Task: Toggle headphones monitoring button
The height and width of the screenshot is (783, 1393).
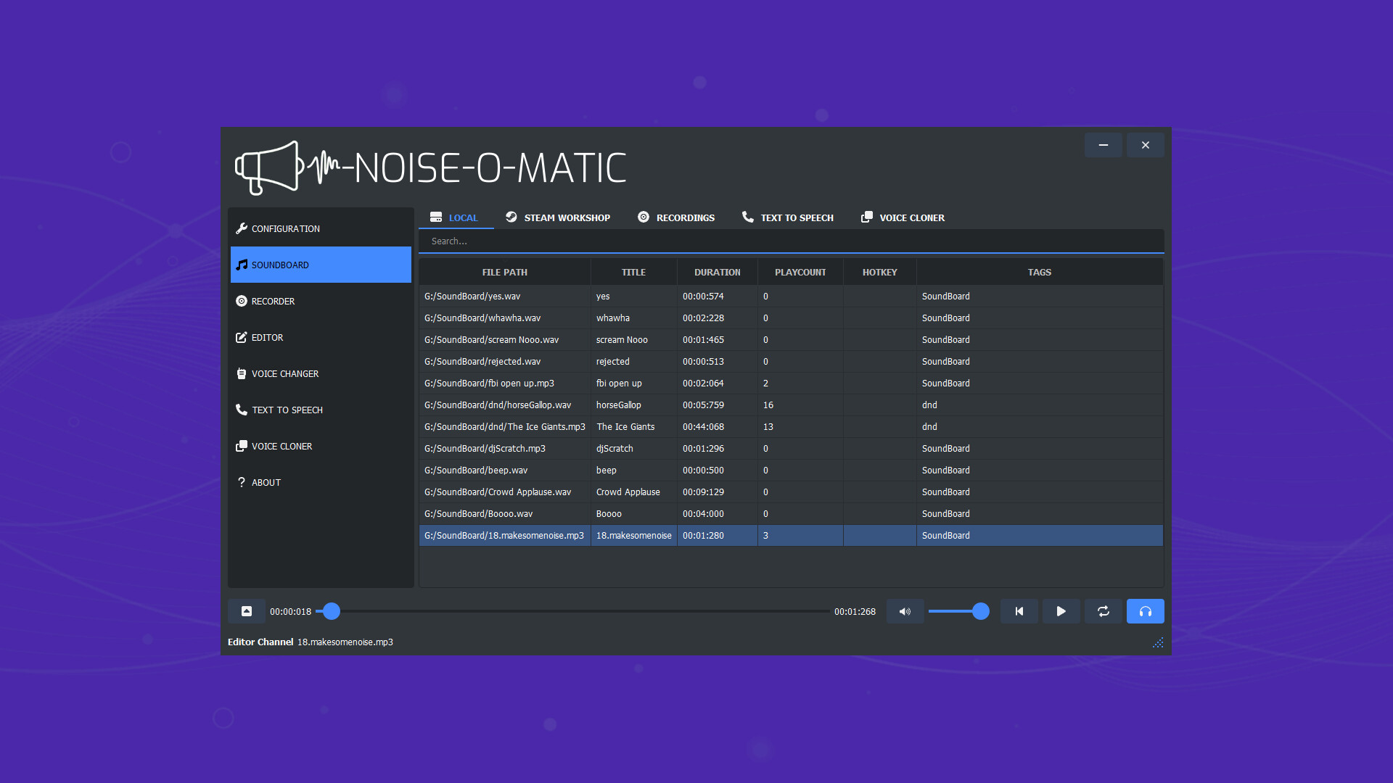Action: [1145, 611]
